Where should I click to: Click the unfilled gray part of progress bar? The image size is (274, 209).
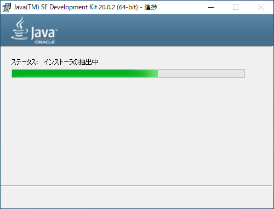point(201,74)
